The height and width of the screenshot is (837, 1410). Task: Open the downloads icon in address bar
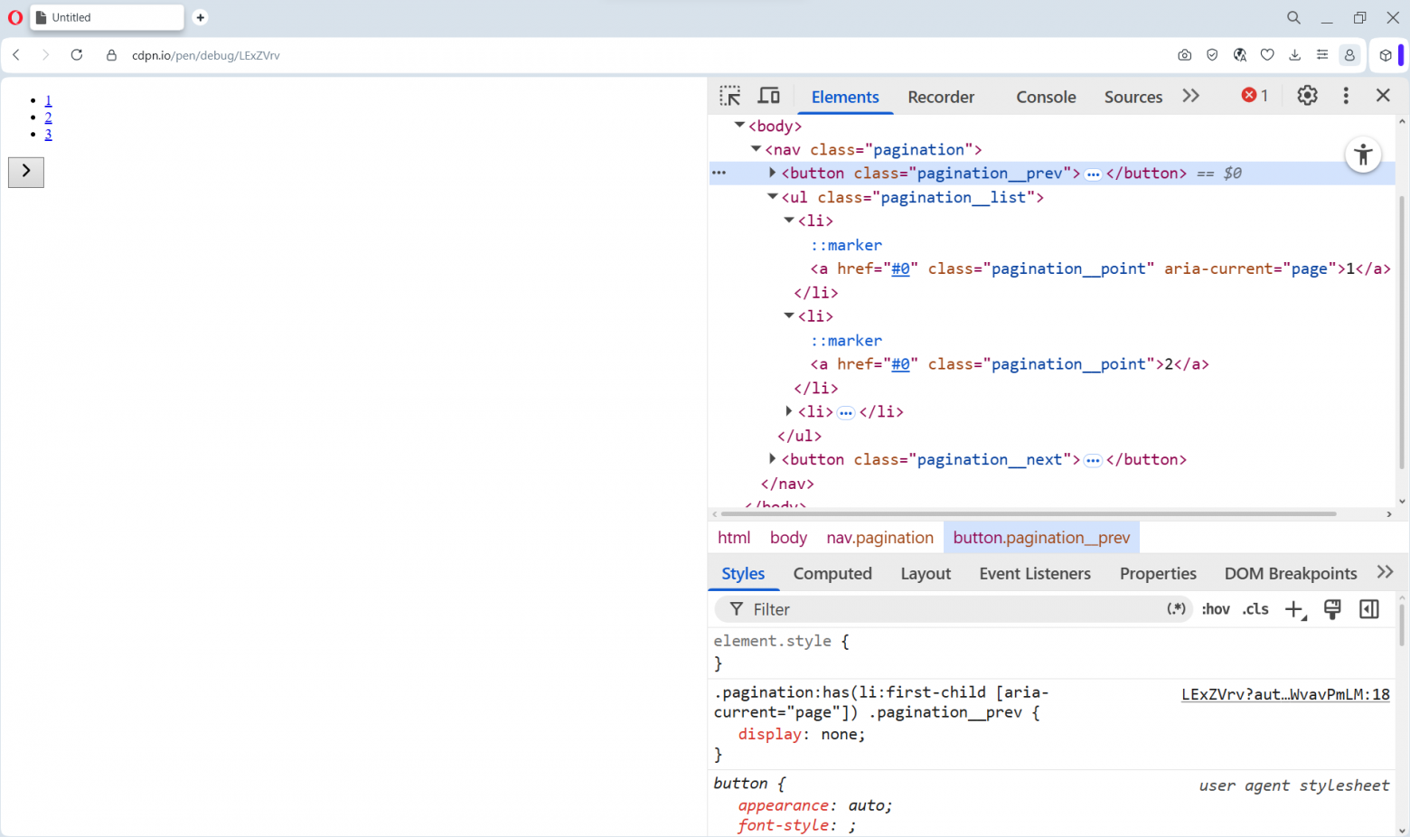point(1294,55)
